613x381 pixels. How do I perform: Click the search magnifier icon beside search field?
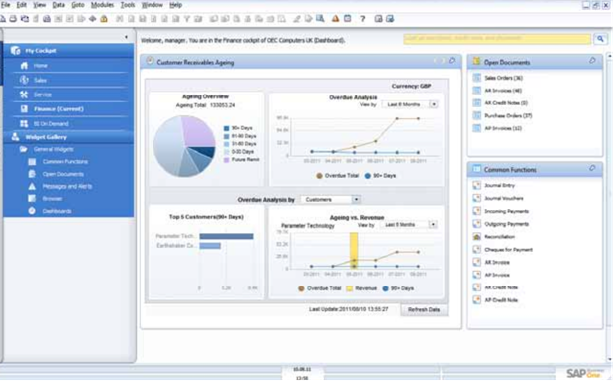point(600,39)
